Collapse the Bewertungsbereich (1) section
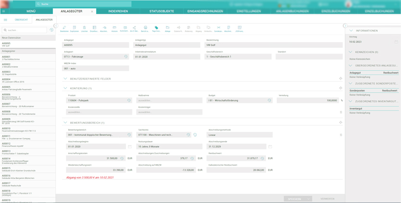 (x=65, y=123)
